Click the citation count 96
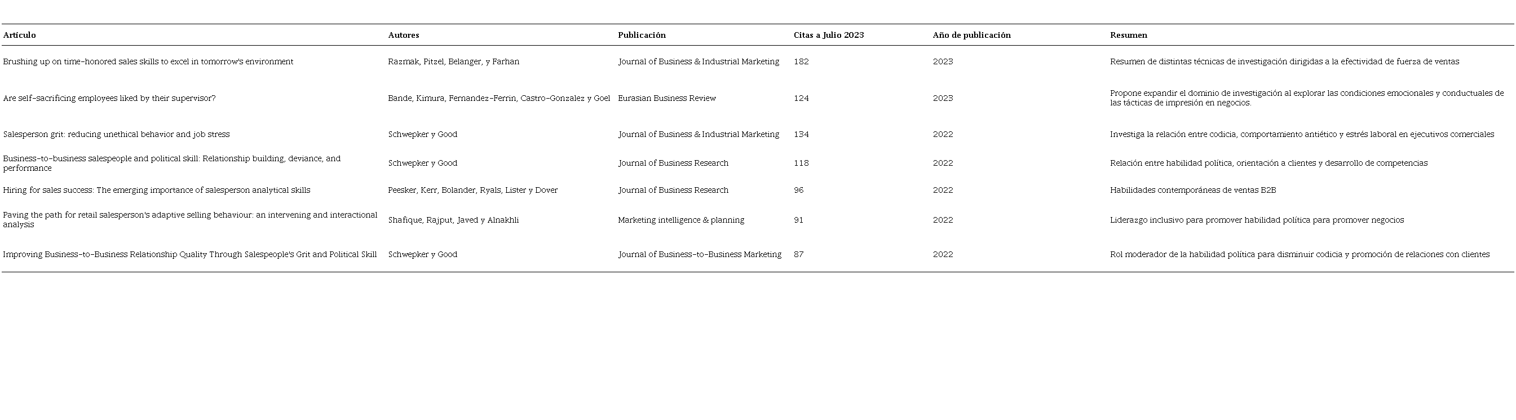 (x=799, y=190)
